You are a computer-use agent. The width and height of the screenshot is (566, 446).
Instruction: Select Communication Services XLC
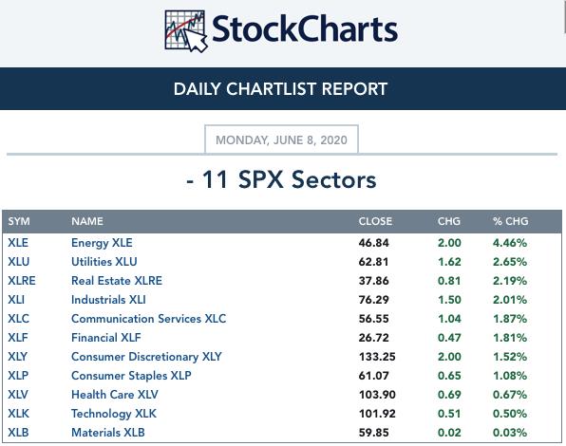pos(149,319)
